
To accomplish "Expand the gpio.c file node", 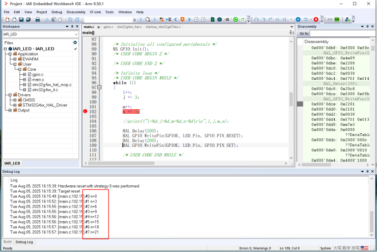I will (x=25, y=74).
